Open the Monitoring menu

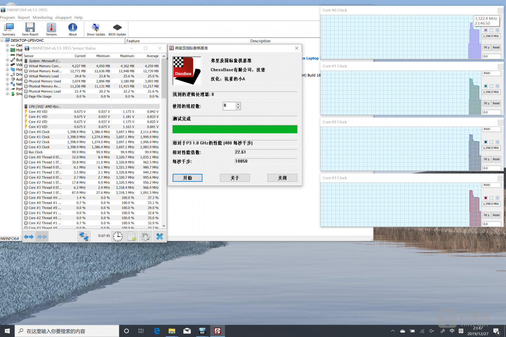(42, 18)
